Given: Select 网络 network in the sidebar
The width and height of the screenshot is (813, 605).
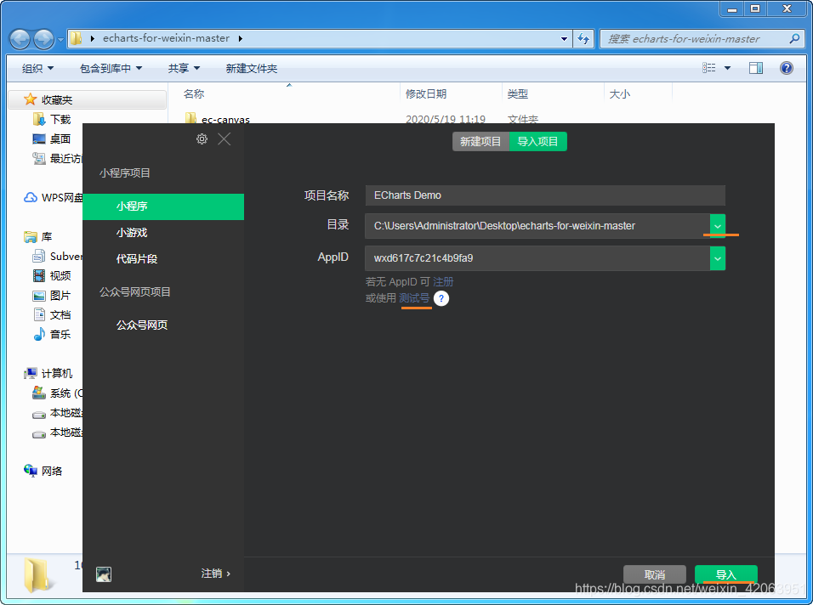Looking at the screenshot, I should (x=43, y=471).
